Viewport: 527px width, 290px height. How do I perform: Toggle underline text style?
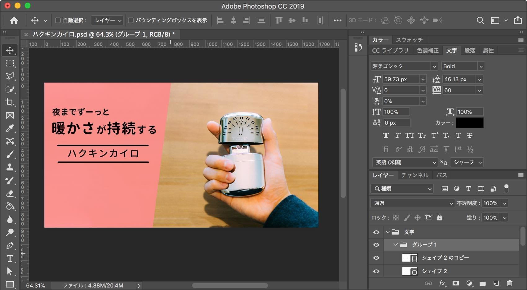coord(458,135)
